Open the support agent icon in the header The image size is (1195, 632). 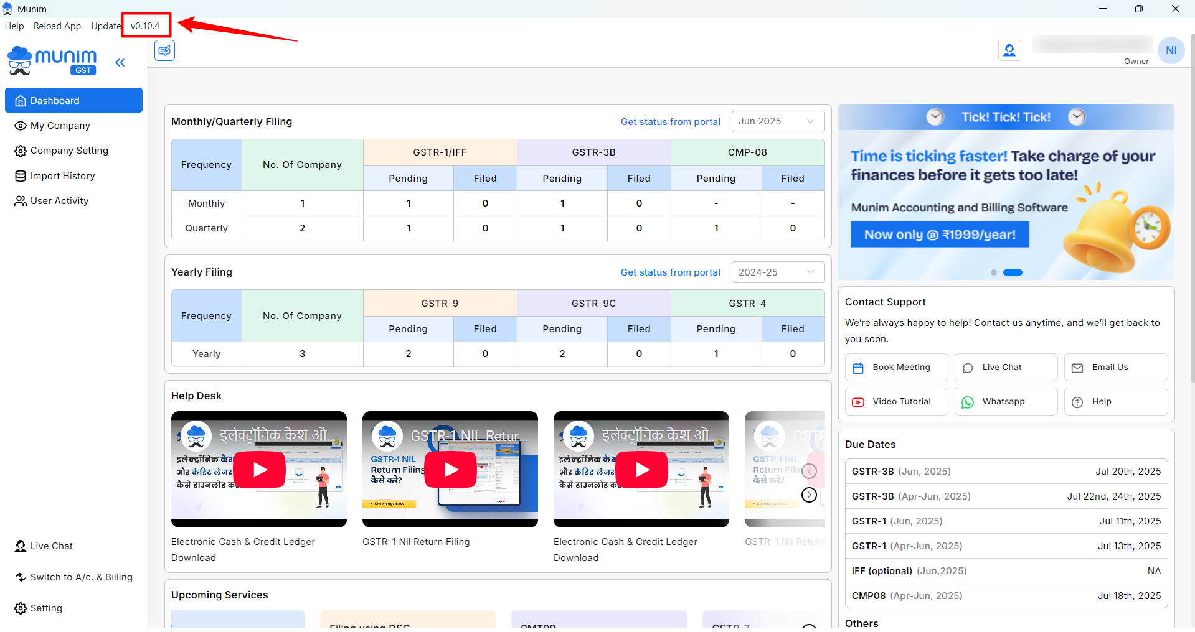click(1009, 50)
